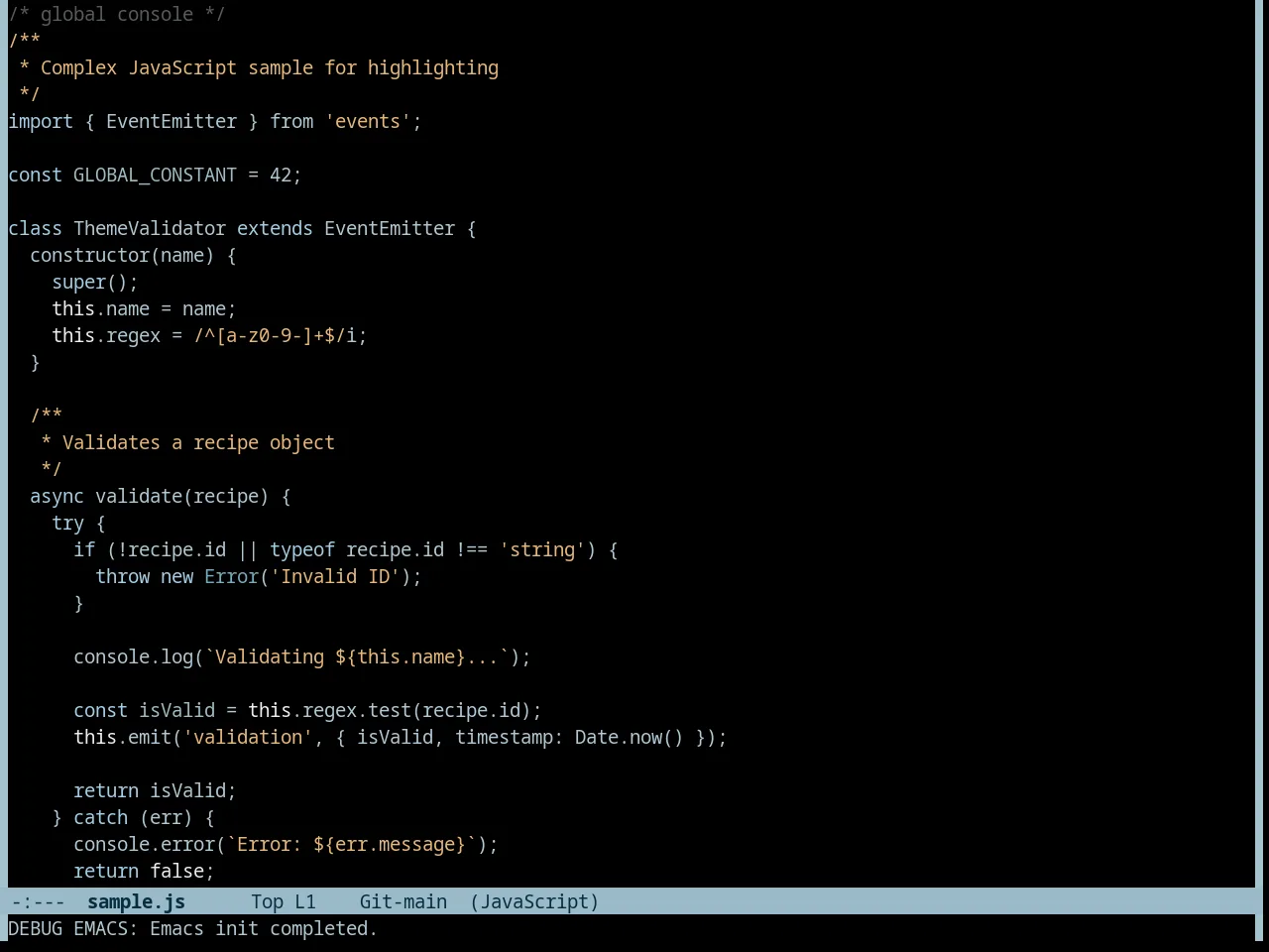This screenshot has height=952, width=1269.
Task: Click the 'typeof' keyword in if condition
Action: tap(302, 550)
